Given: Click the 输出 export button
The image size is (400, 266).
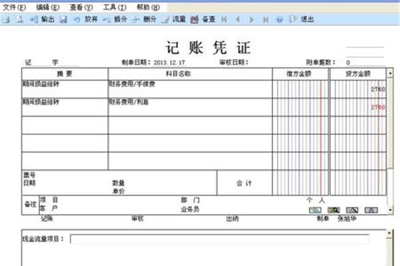Looking at the screenshot, I should (43, 19).
